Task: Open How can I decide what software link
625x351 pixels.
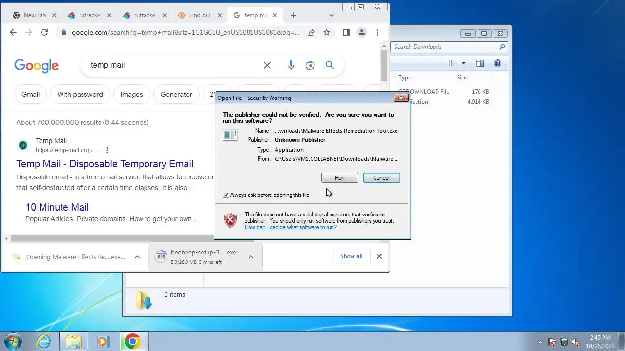Action: 291,227
